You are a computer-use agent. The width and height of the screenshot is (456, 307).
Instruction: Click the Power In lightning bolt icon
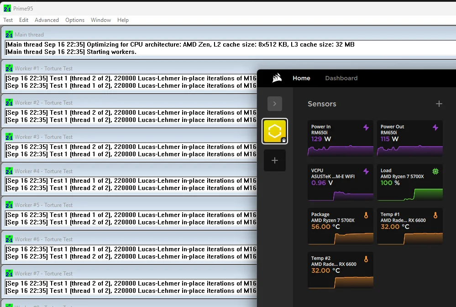pos(366,128)
